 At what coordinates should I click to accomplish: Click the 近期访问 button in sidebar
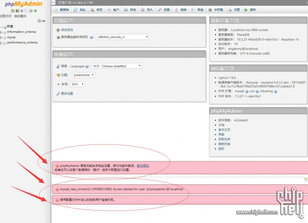point(6,16)
